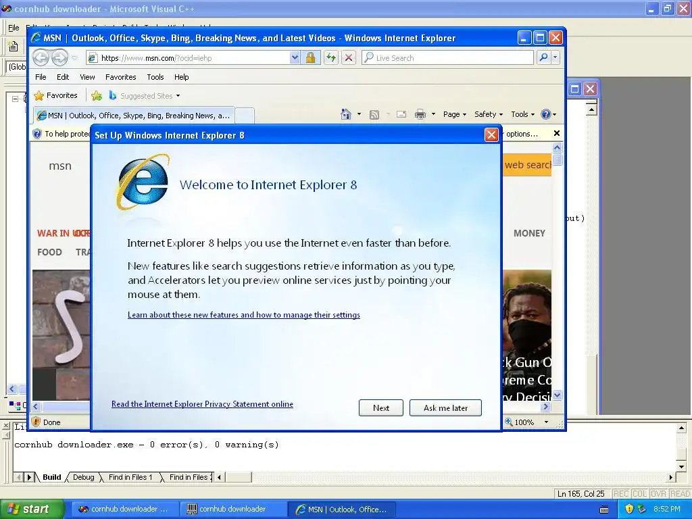
Task: Expand the Suggested Sites dropdown
Action: click(x=178, y=96)
